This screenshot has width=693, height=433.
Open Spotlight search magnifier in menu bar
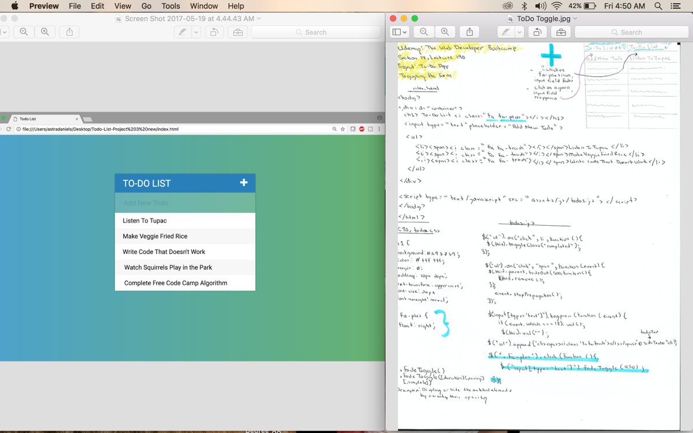pos(658,6)
